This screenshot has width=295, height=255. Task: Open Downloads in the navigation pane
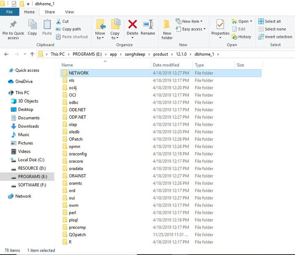point(25,126)
